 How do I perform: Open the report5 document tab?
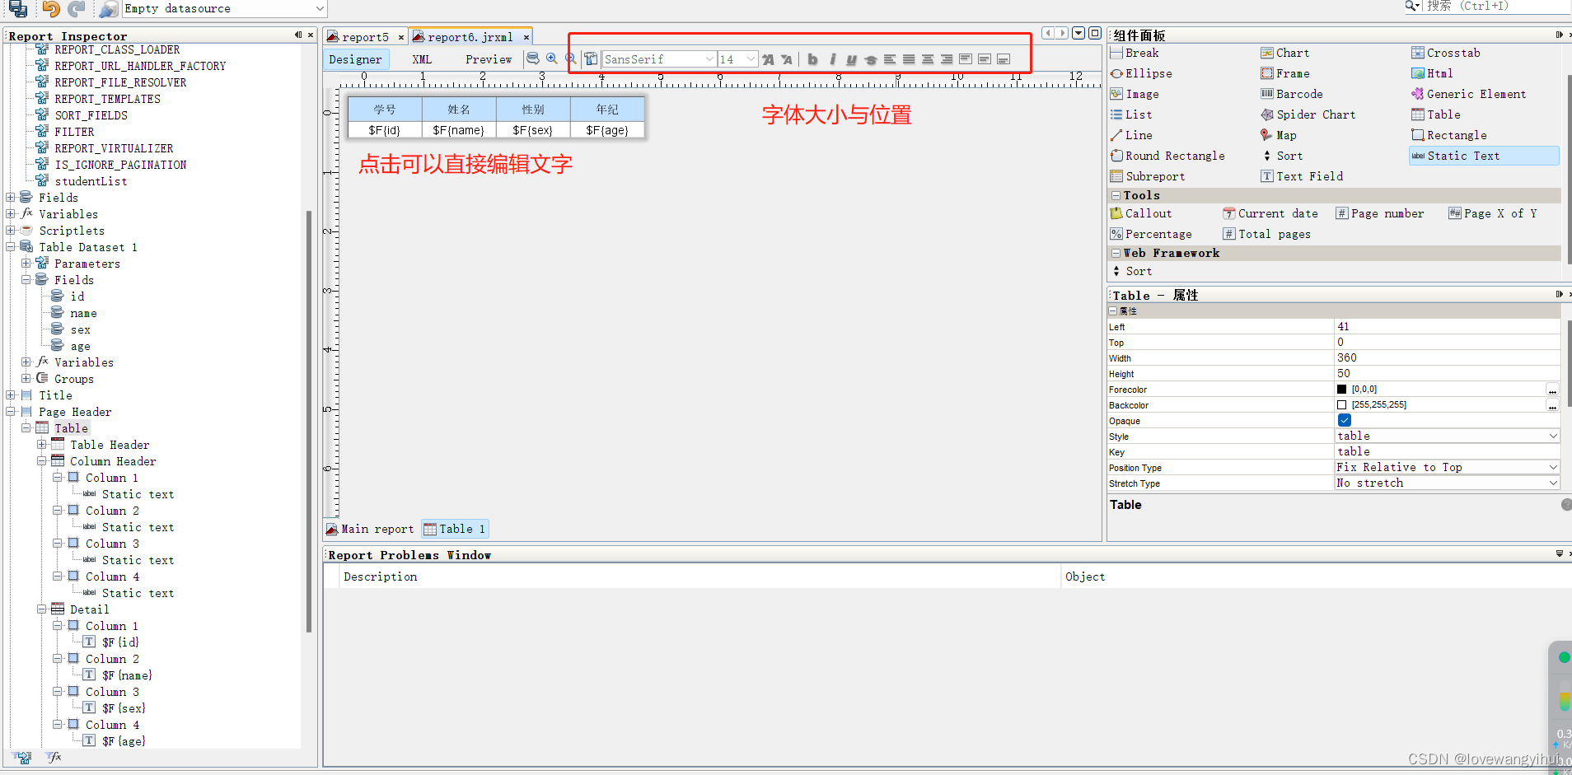pos(365,37)
